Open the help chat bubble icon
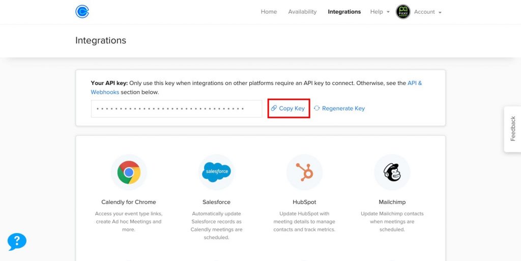Screen dimensions: 521x261 17,241
